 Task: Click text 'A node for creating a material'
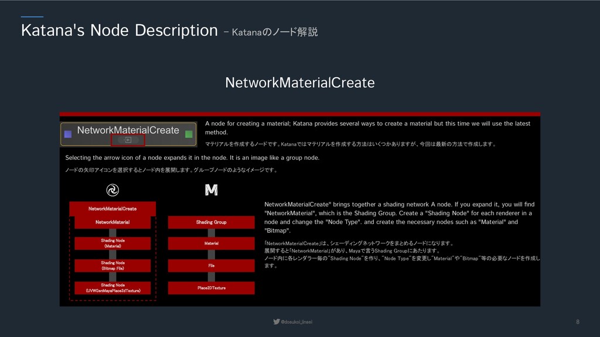(248, 123)
